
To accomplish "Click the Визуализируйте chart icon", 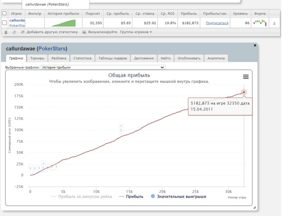I will (84, 32).
